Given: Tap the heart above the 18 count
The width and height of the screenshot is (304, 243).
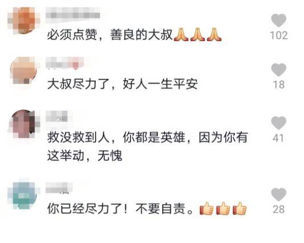Looking at the screenshot, I should pyautogui.click(x=278, y=70).
